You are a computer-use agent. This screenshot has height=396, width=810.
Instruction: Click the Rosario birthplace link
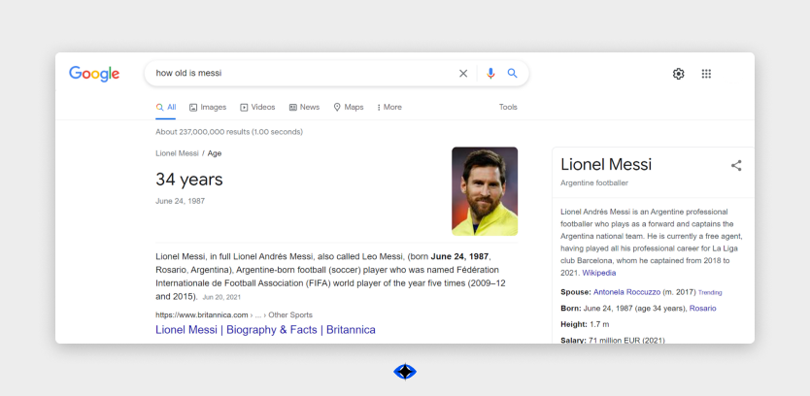(705, 309)
